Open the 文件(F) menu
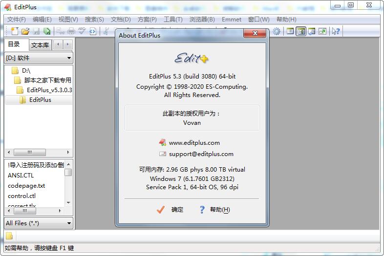Screen dimensions: 384x256 (x=17, y=20)
